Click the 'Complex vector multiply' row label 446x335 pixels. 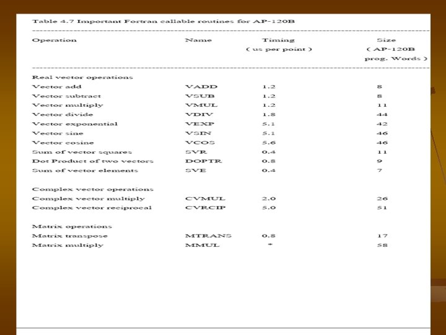89,199
